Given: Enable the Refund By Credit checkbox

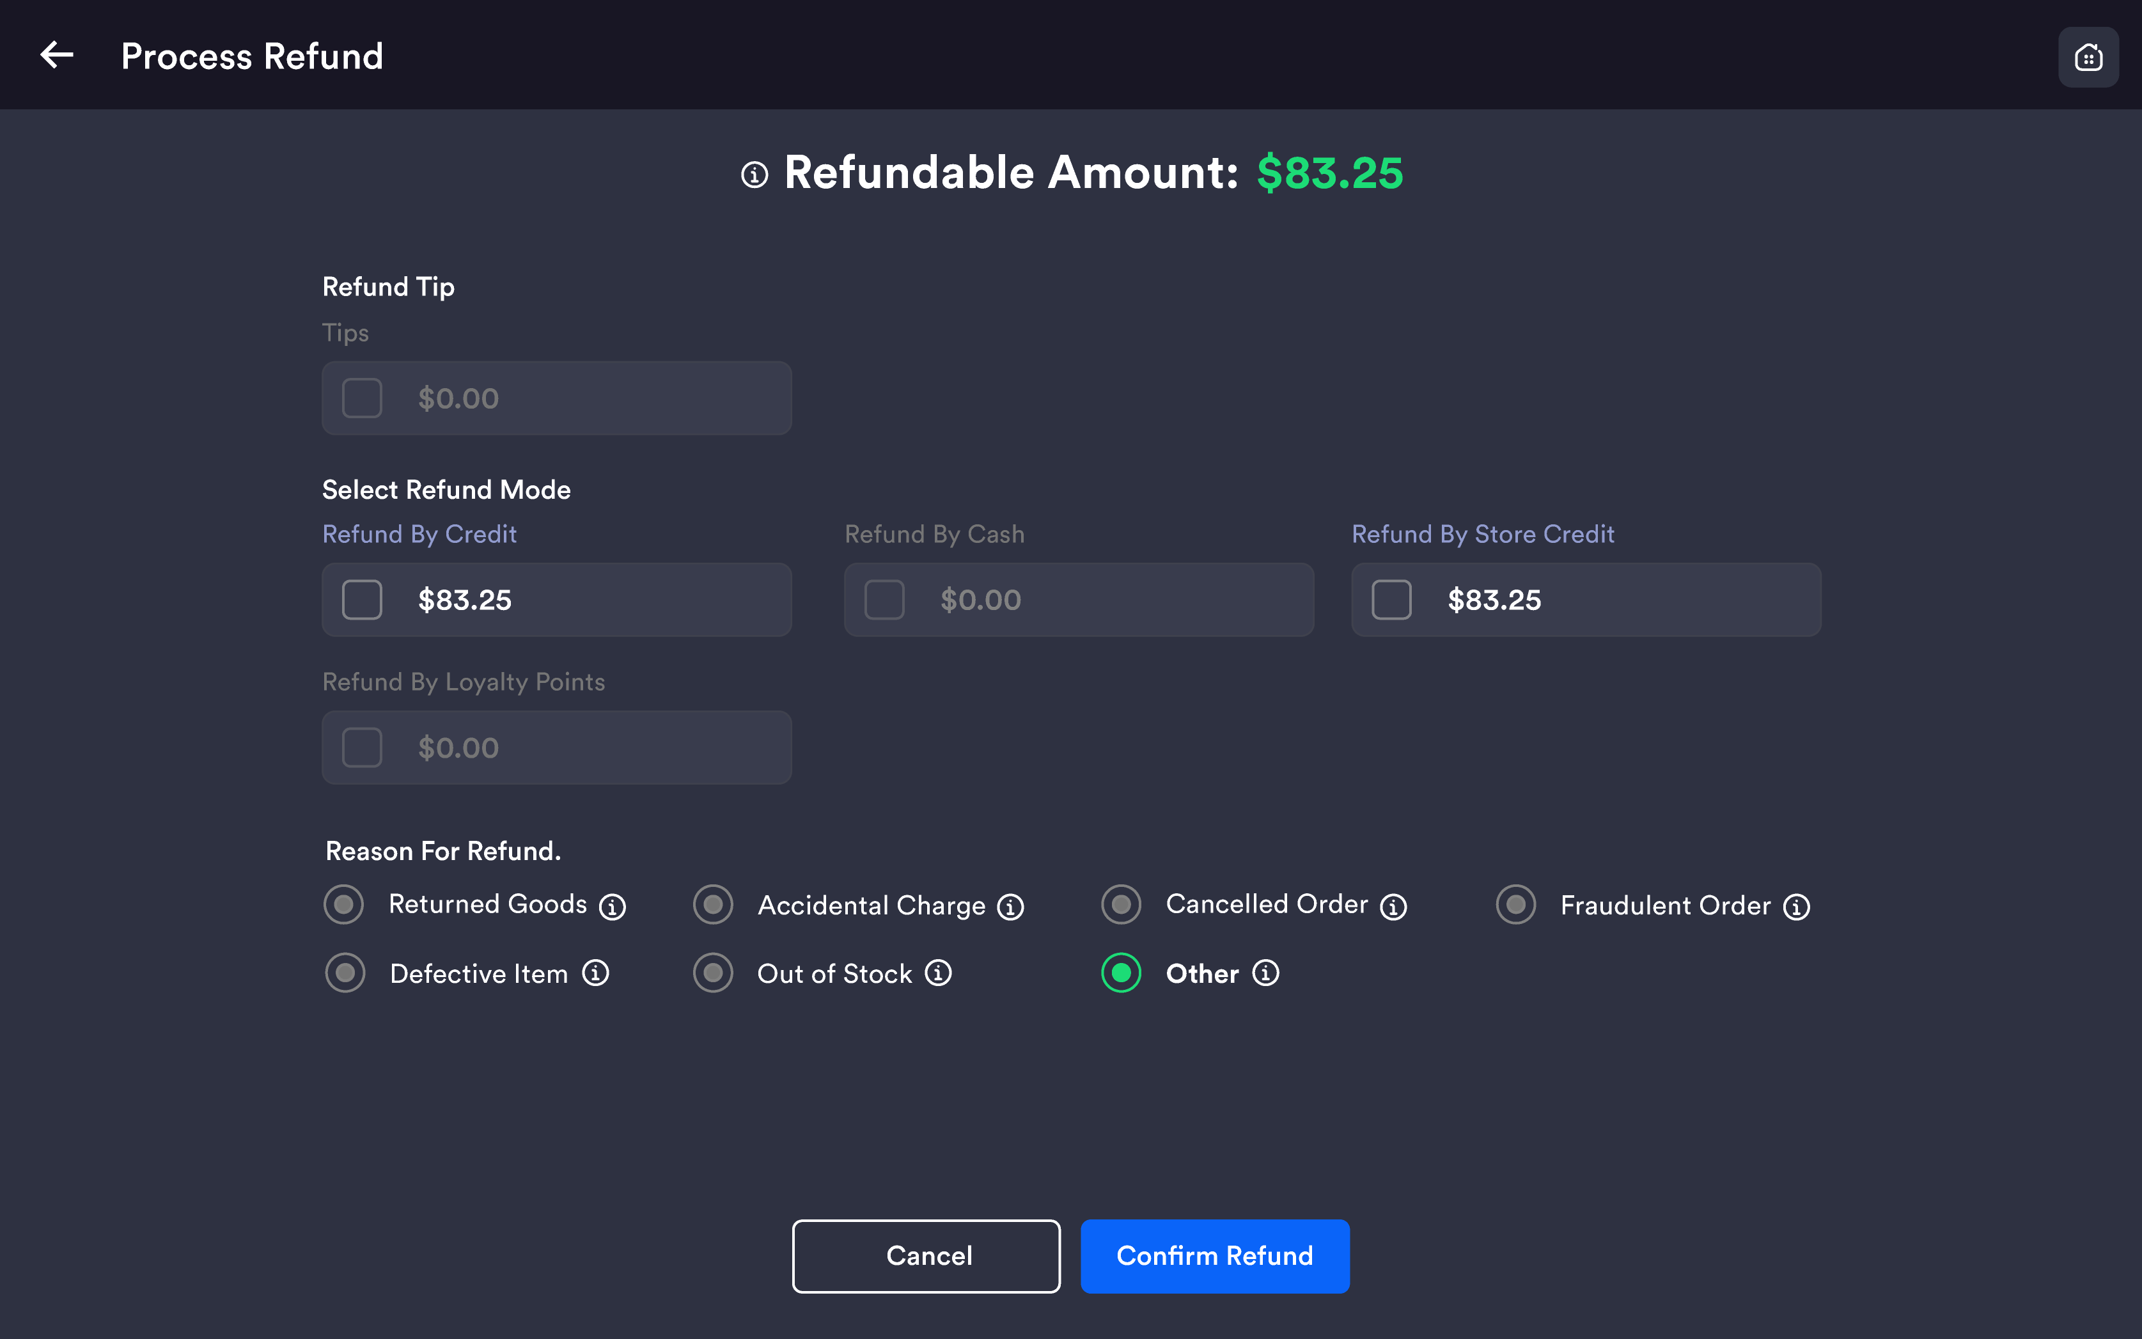Looking at the screenshot, I should (x=362, y=600).
